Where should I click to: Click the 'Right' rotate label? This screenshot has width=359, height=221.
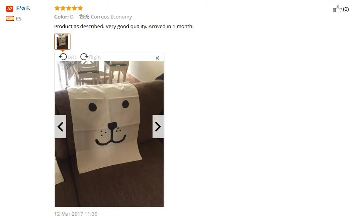pyautogui.click(x=95, y=57)
